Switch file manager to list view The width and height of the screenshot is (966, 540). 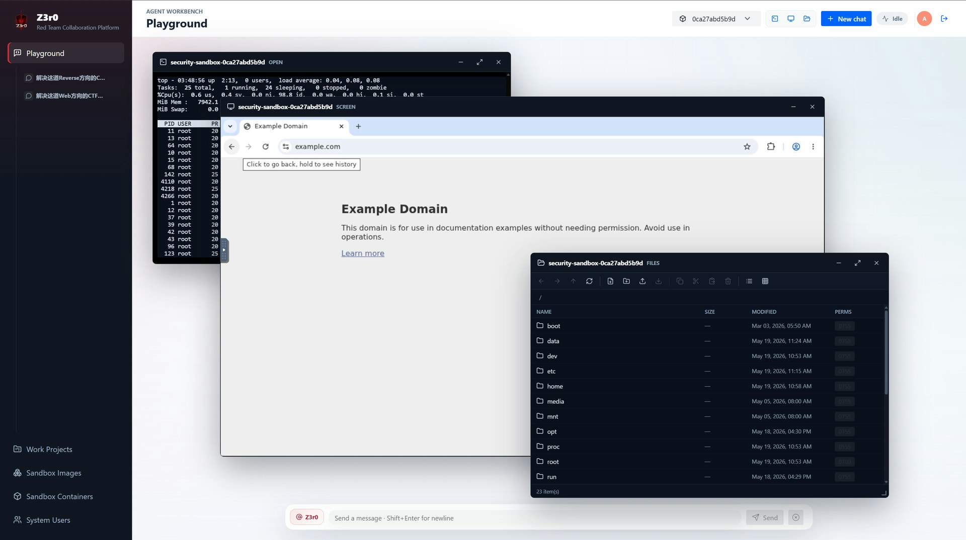tap(749, 281)
